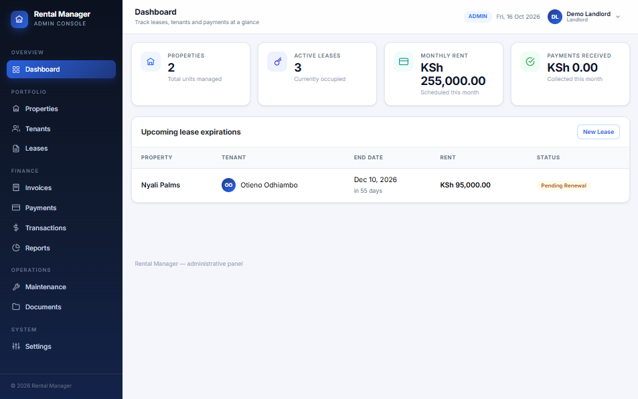Open the Reports page
Screen dimensions: 638x399
tap(61, 248)
